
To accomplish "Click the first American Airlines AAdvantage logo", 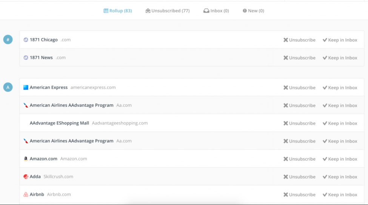I will [26, 105].
